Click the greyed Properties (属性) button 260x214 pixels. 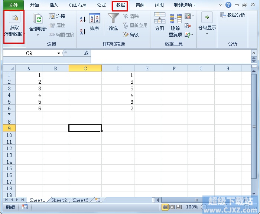(x=57, y=26)
